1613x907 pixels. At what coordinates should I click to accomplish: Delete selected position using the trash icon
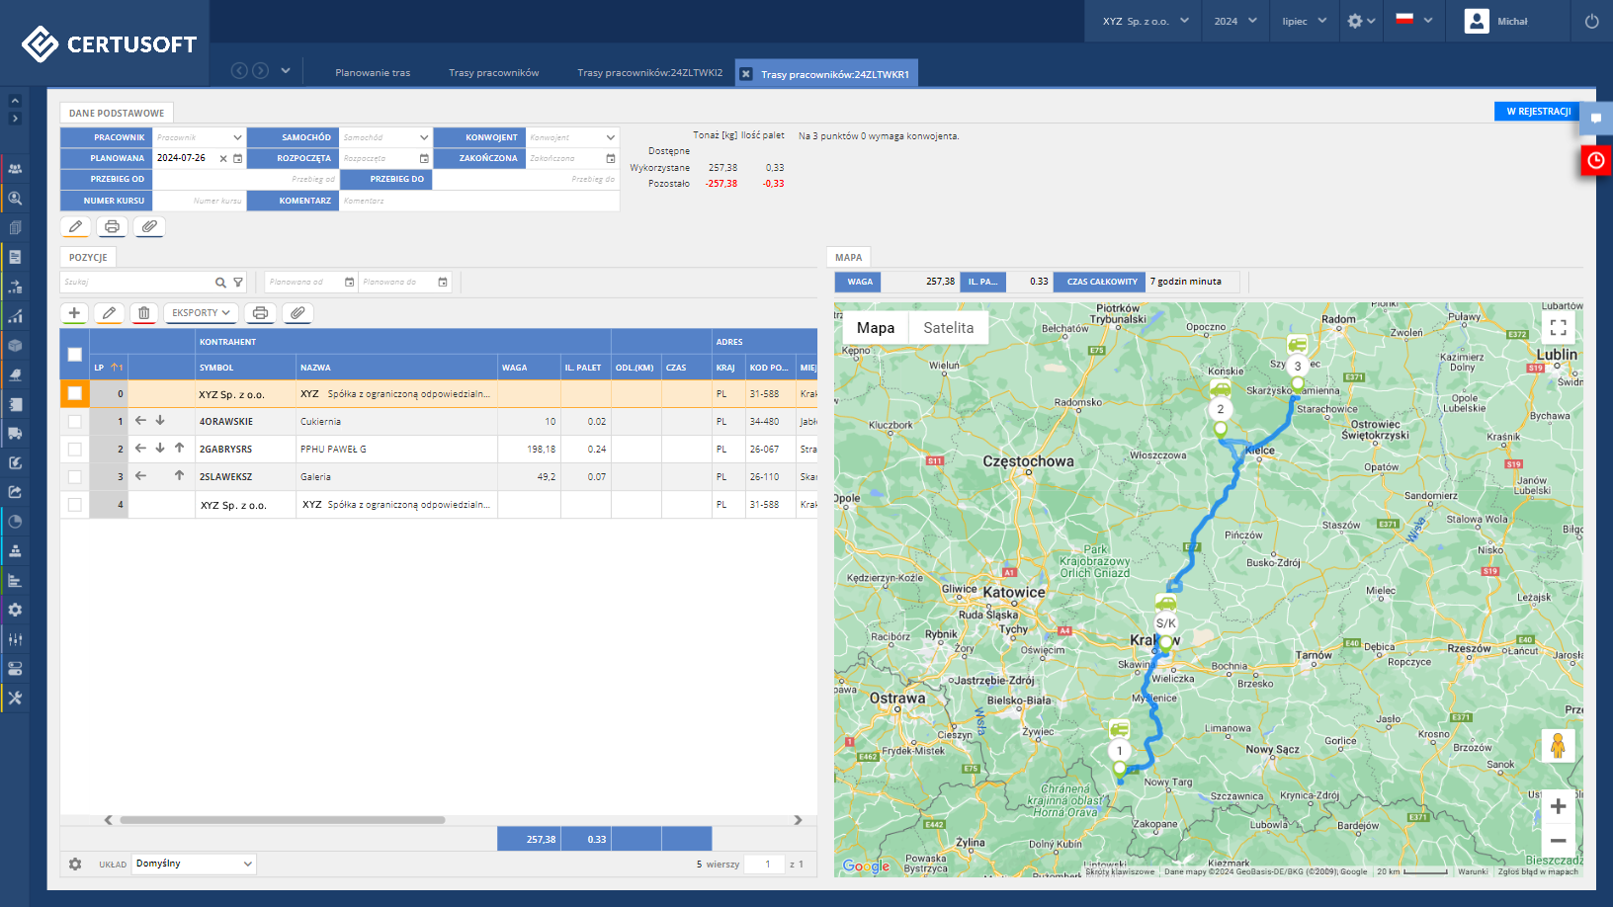144,313
